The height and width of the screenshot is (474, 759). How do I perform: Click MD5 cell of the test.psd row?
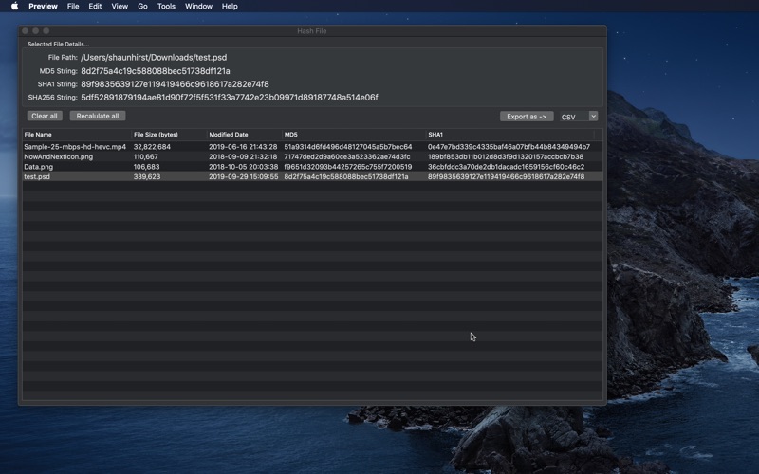(x=346, y=177)
